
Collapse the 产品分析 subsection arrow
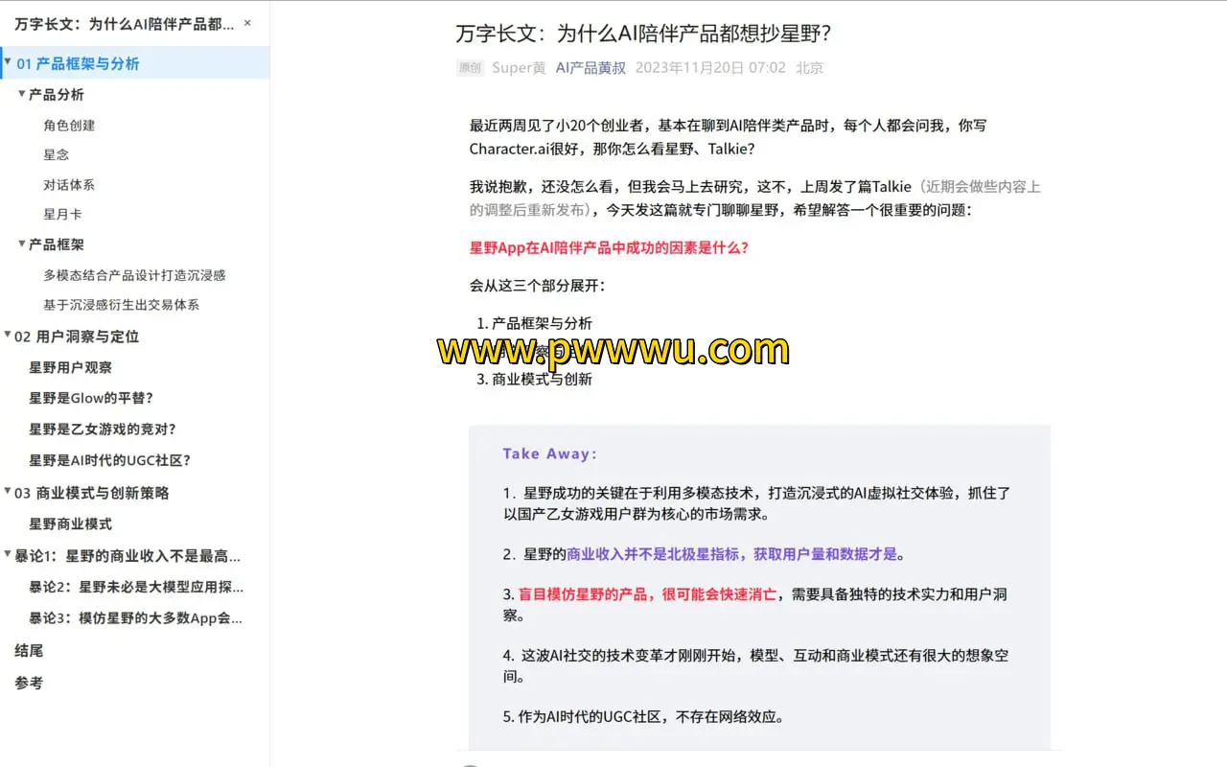[x=22, y=93]
